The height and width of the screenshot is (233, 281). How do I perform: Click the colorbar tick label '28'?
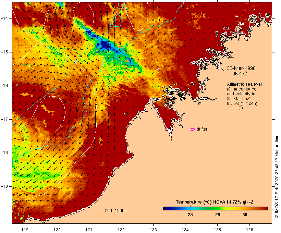pos(190,214)
